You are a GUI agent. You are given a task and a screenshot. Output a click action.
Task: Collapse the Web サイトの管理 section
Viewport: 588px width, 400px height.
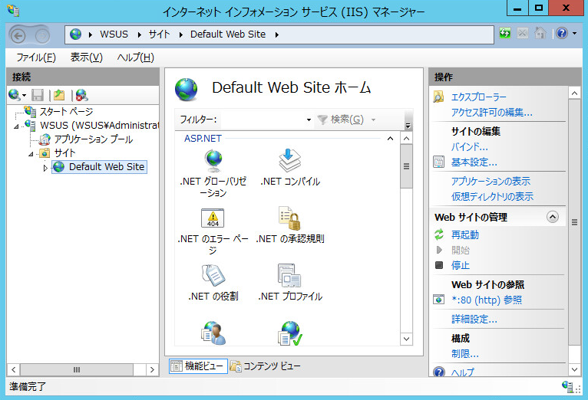pos(553,217)
